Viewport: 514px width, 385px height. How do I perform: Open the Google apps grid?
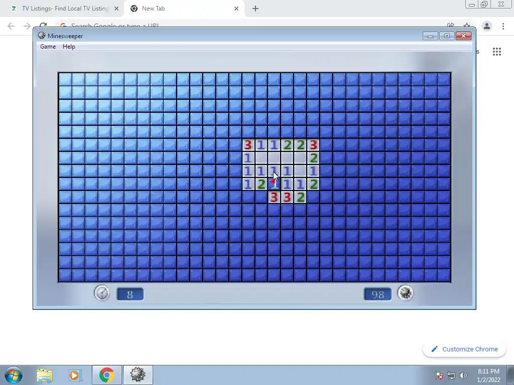click(x=496, y=52)
